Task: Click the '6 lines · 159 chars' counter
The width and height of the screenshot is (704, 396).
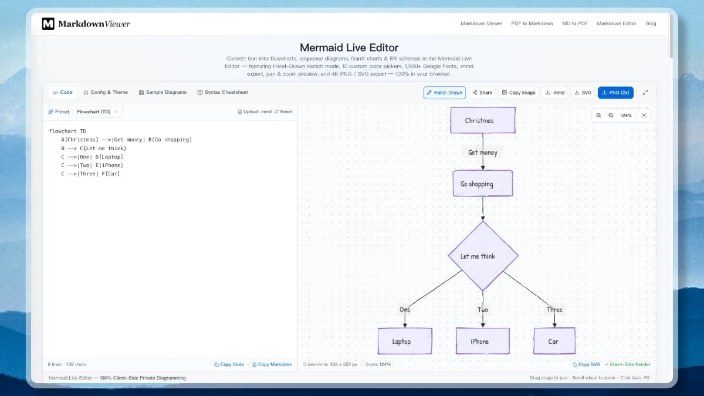Action: coord(67,364)
